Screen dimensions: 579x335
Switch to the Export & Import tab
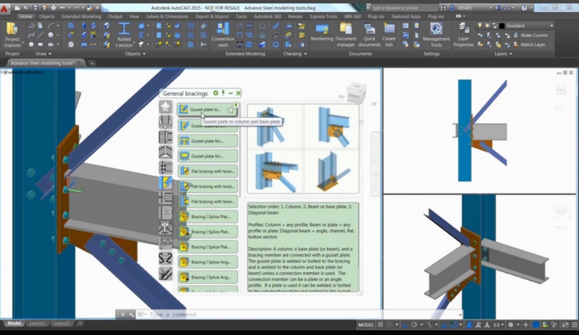point(212,16)
